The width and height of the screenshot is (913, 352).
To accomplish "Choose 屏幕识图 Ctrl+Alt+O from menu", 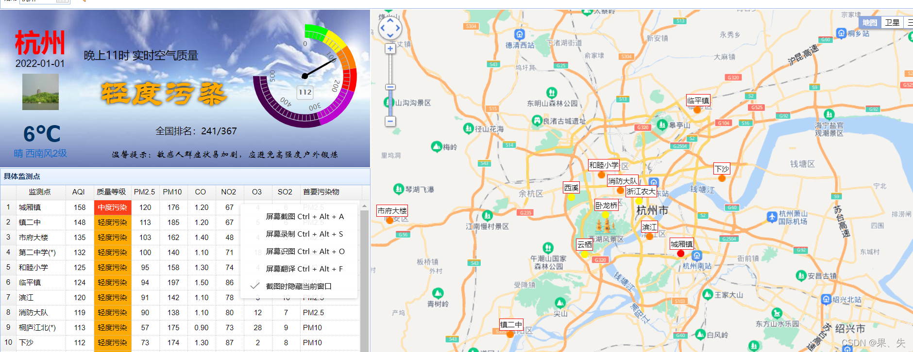I will pyautogui.click(x=299, y=251).
